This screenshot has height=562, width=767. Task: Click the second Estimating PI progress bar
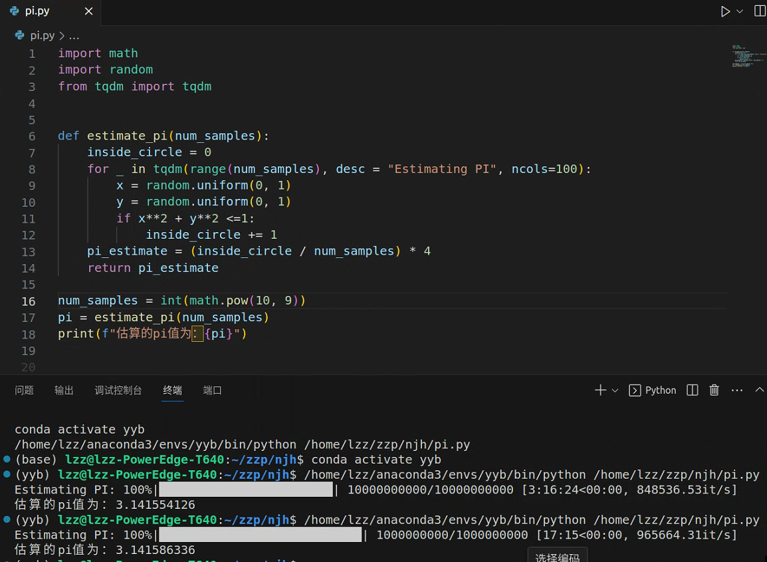pos(261,535)
